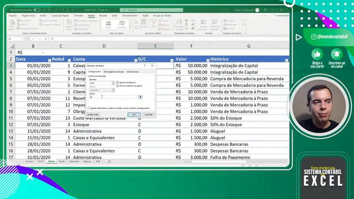This screenshot has height=199, width=354.
Task: Open the Permitir dropdown in validation dialog
Action: pos(113,83)
